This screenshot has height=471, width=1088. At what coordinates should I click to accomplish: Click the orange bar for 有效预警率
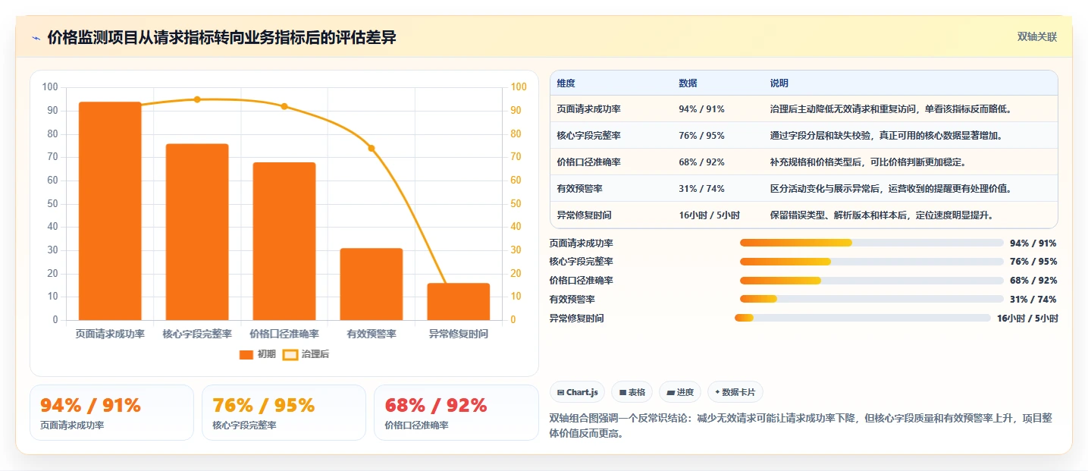pyautogui.click(x=372, y=284)
